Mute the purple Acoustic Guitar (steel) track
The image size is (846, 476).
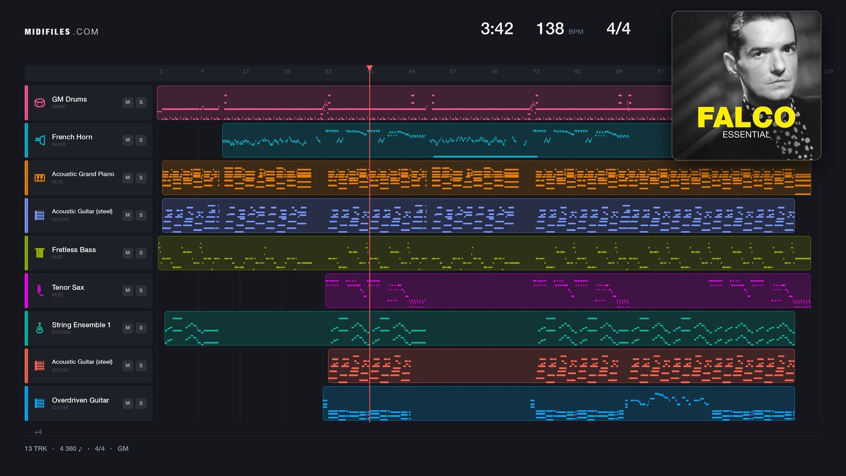click(x=128, y=215)
